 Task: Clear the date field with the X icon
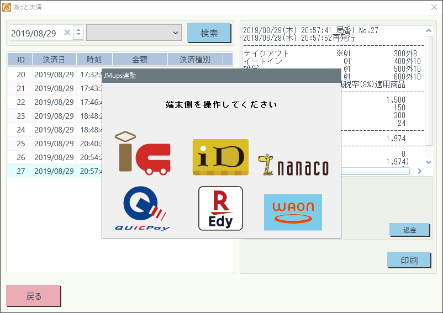coord(67,33)
